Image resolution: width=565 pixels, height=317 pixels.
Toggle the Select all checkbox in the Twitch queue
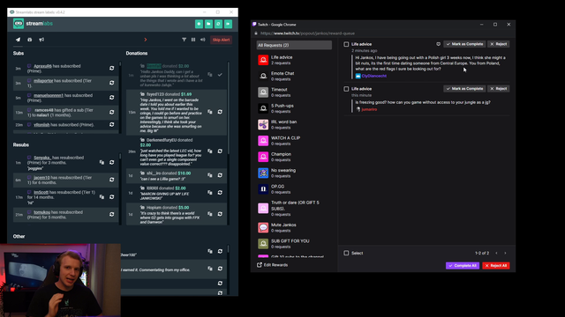(x=346, y=253)
